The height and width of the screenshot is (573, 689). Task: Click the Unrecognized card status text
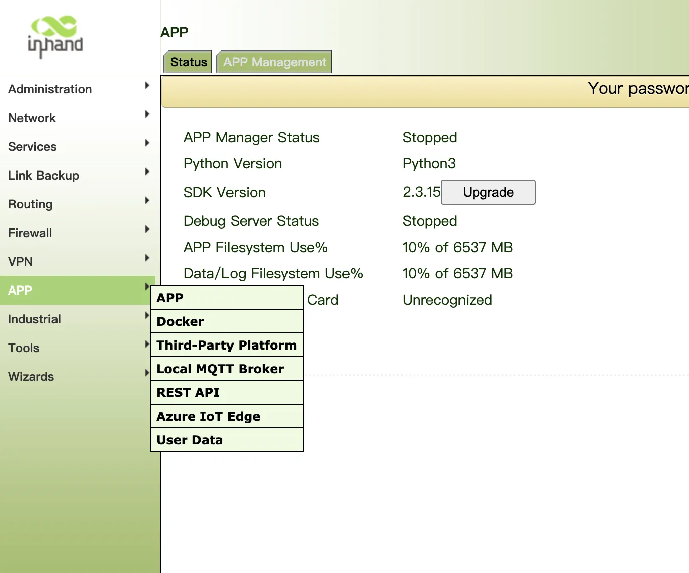point(447,300)
